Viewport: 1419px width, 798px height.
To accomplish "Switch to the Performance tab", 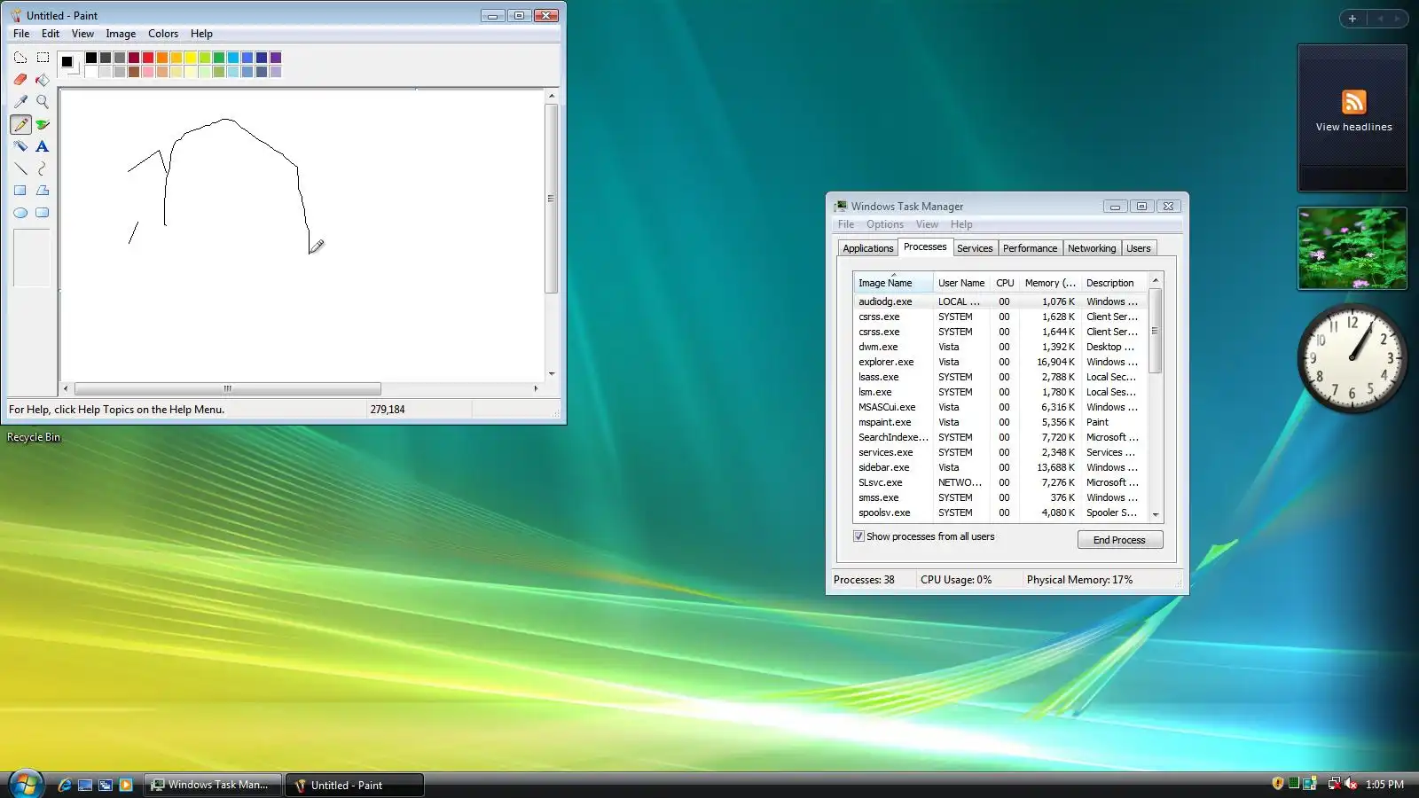I will pyautogui.click(x=1030, y=248).
